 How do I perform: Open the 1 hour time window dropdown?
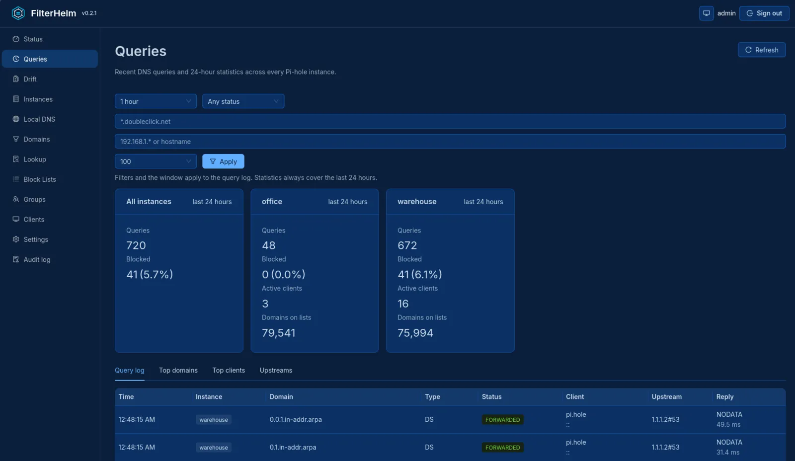coord(156,101)
